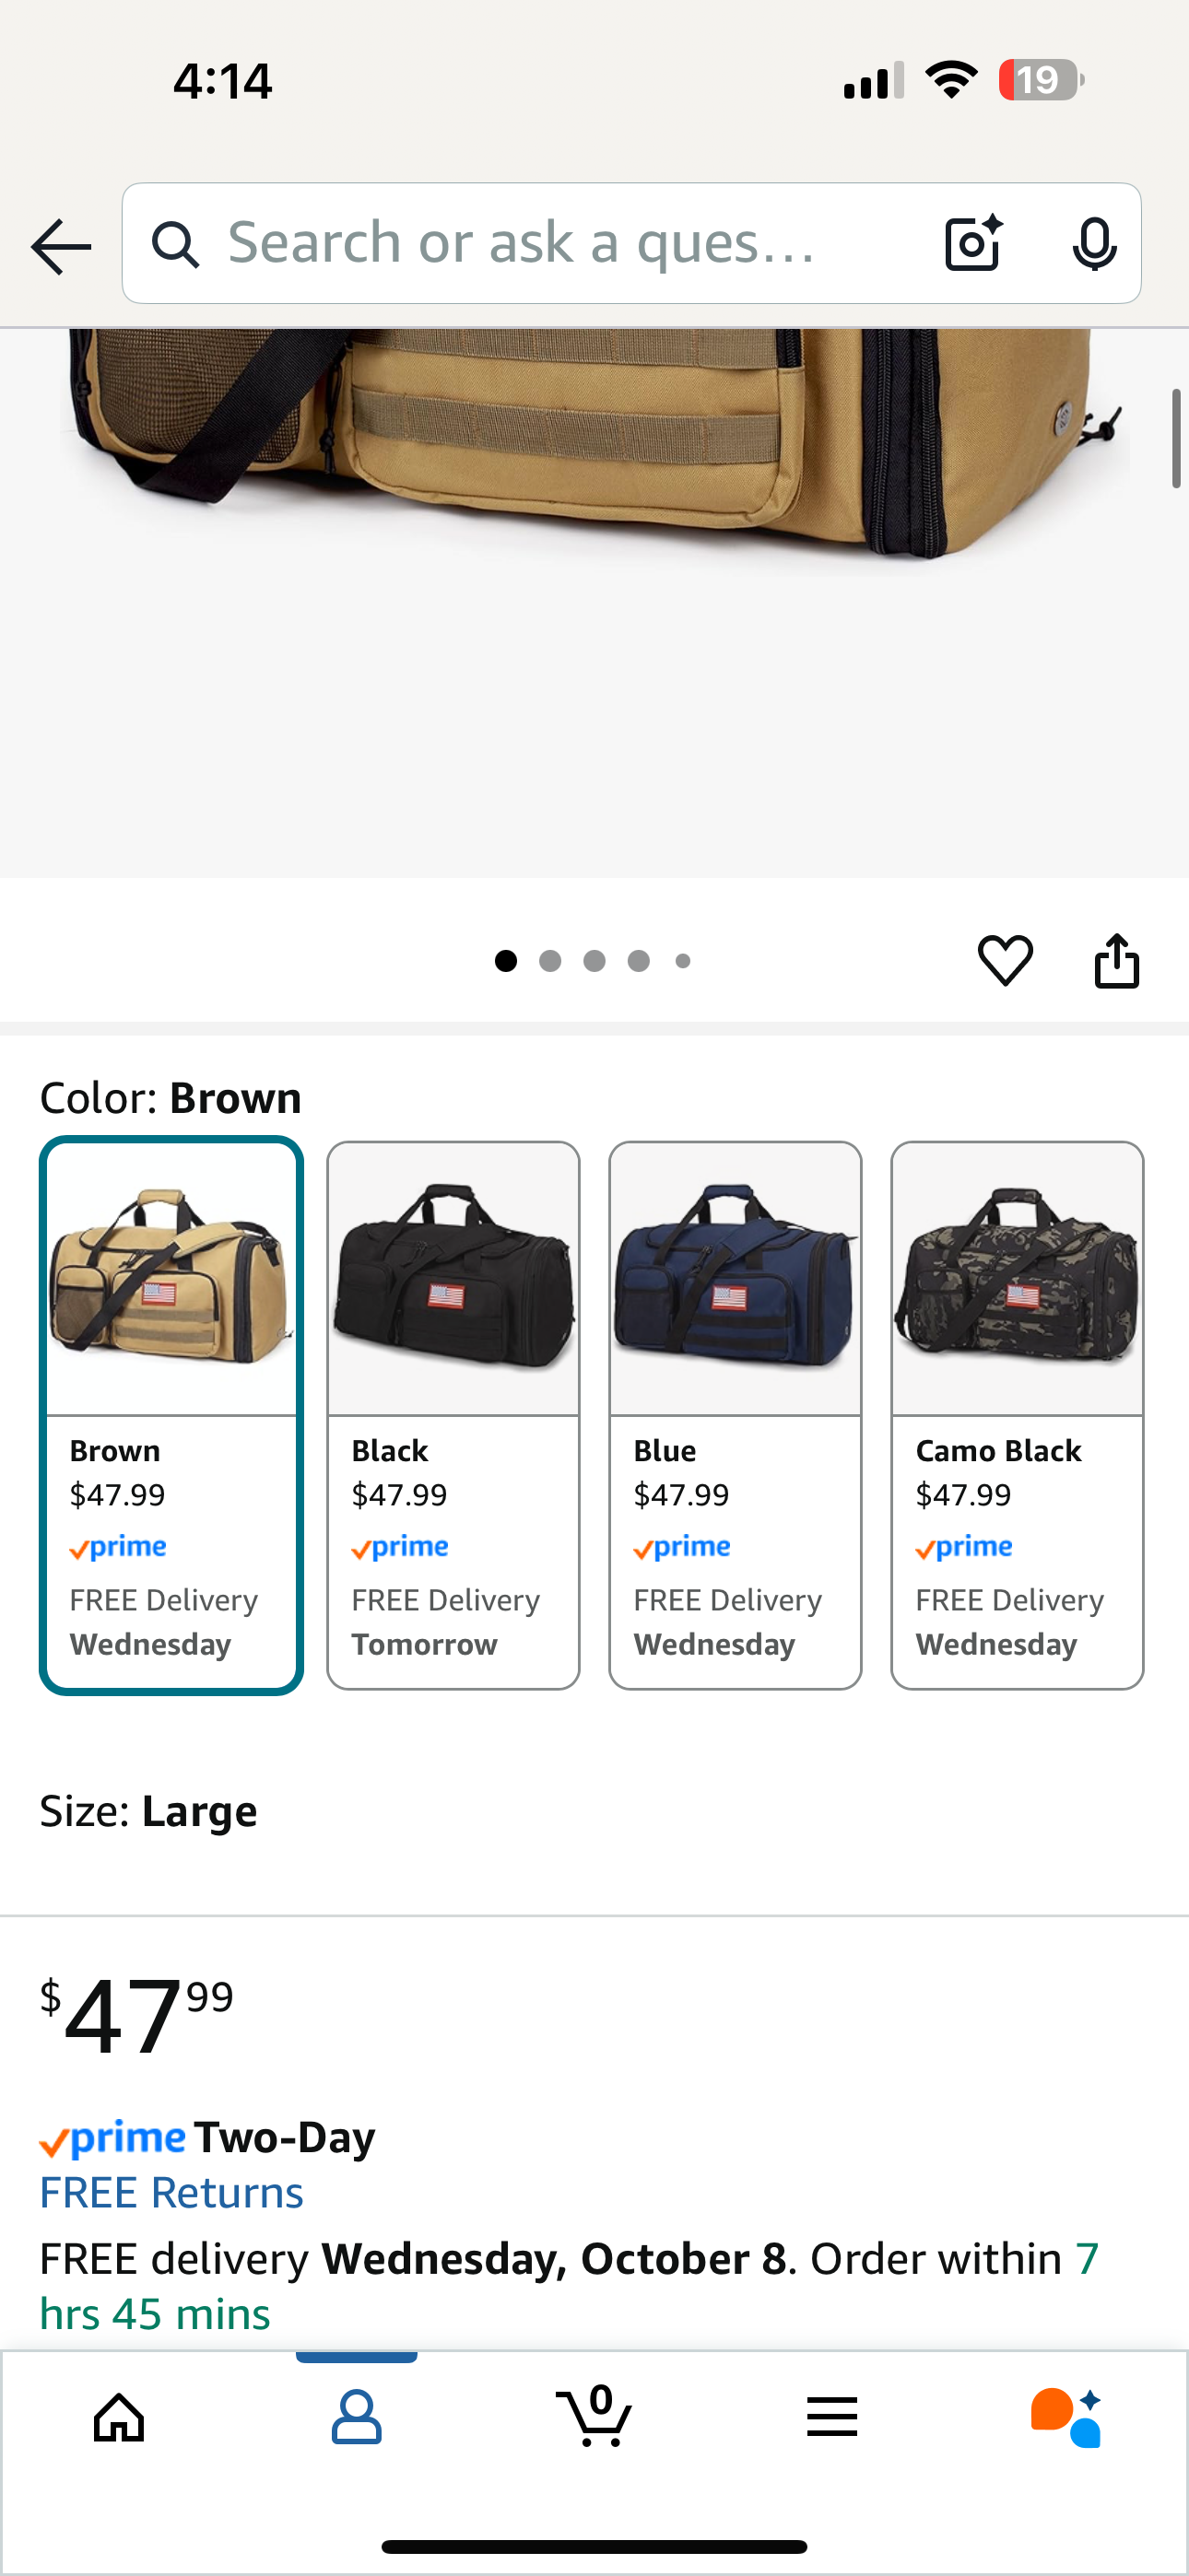Screen dimensions: 1189x2576
Task: Focus the search text field
Action: [560, 244]
